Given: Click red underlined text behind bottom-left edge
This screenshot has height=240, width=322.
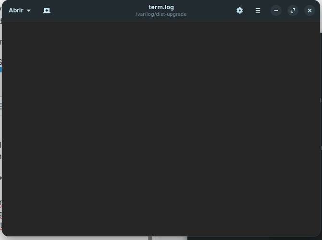Looking at the screenshot, I should pyautogui.click(x=1, y=207).
